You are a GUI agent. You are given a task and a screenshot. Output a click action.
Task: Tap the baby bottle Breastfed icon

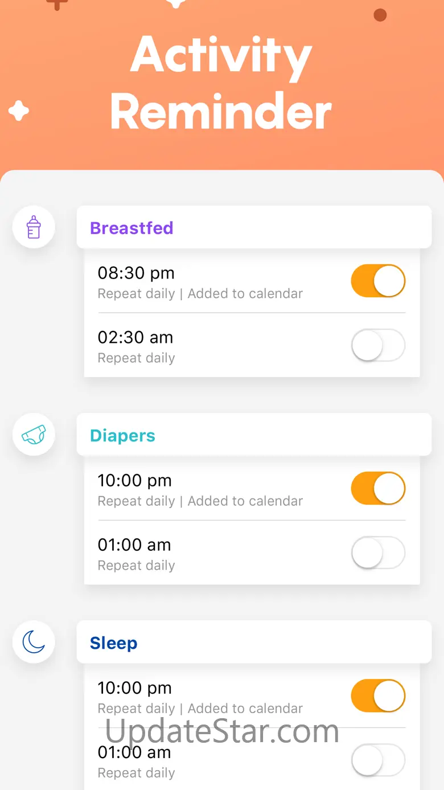tap(34, 228)
